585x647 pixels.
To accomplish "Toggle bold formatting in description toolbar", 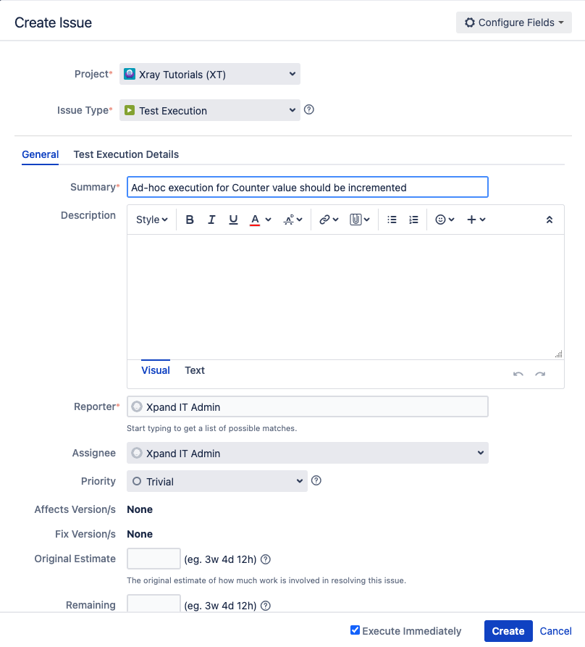I will click(x=190, y=220).
